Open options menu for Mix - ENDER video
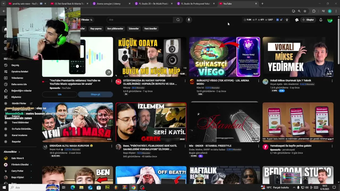This screenshot has height=191, width=340. tap(258, 146)
